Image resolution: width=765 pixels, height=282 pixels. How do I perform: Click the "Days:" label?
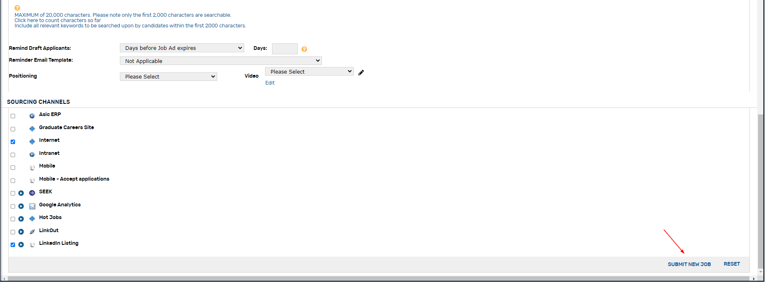[260, 48]
